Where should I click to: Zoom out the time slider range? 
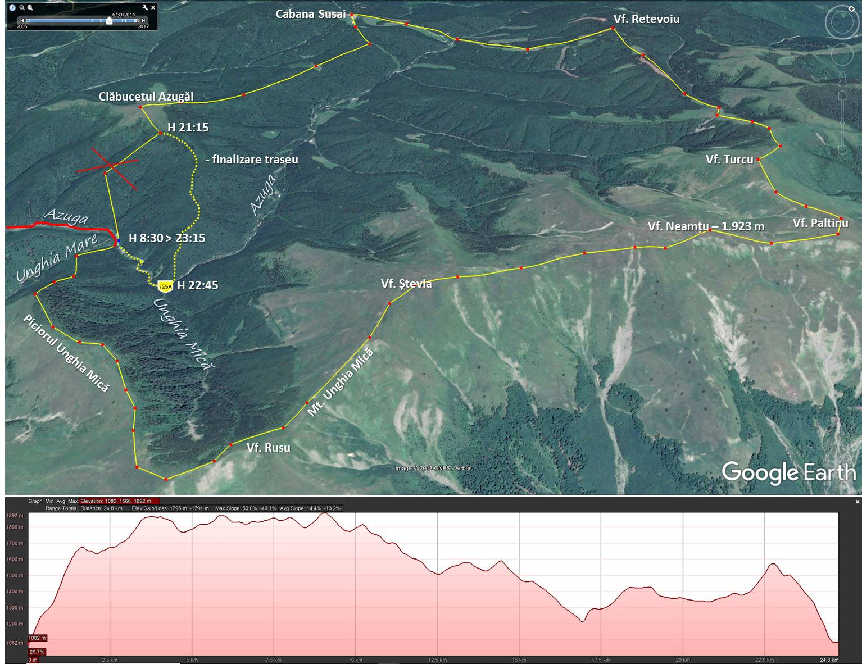(x=22, y=8)
